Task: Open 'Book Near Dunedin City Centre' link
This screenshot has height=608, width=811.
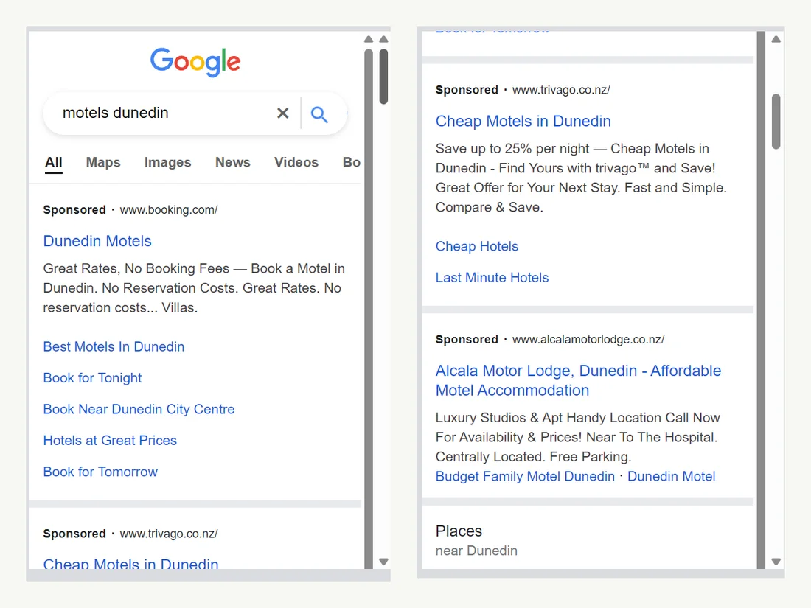Action: click(139, 409)
